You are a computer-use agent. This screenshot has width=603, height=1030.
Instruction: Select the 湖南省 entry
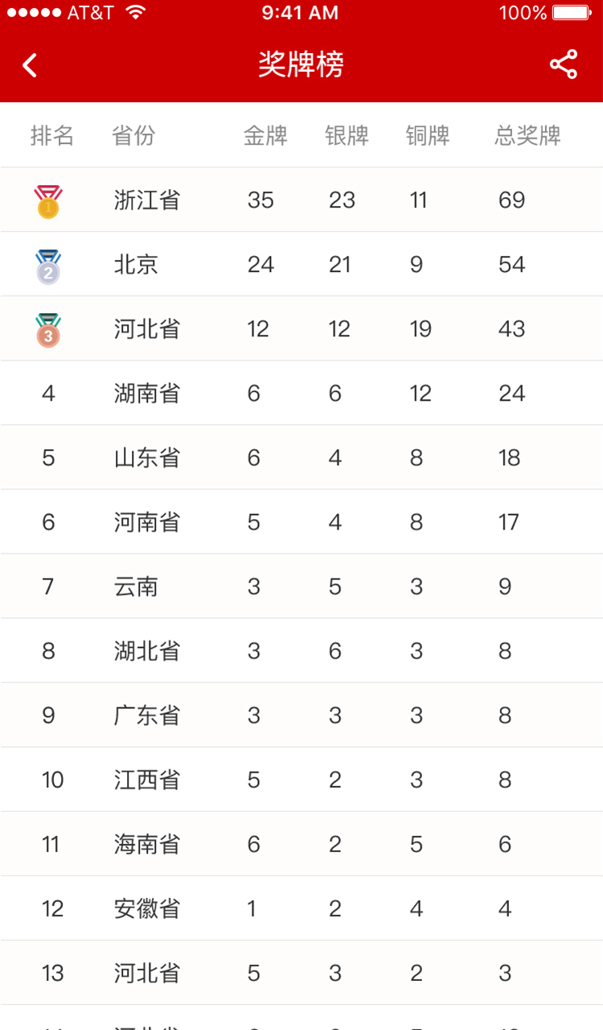(x=301, y=393)
